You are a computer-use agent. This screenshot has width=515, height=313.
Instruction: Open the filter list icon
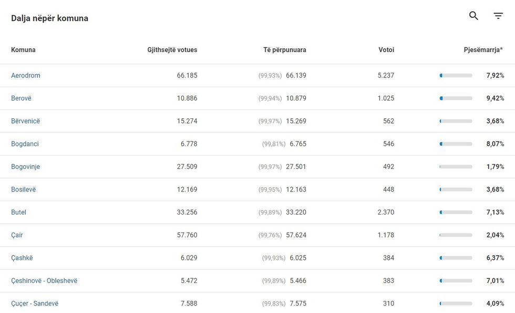pyautogui.click(x=498, y=16)
